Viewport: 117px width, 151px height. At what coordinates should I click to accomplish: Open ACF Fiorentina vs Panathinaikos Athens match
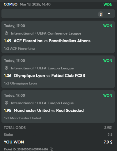(52, 41)
